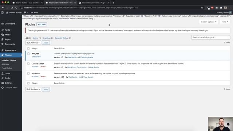Open a new browser tab

[x=113, y=3]
